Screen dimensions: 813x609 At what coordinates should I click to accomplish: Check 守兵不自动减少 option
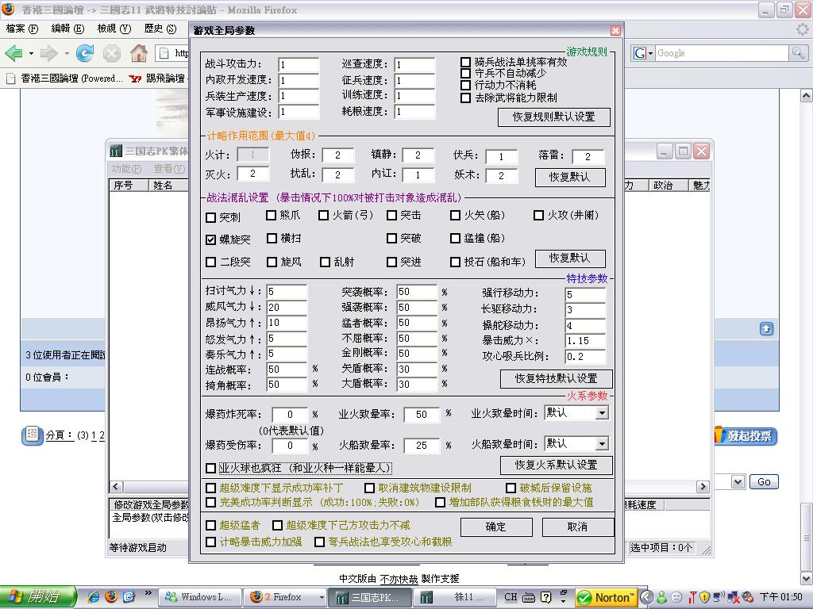[x=465, y=74]
